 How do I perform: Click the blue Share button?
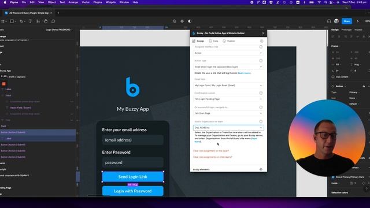click(347, 21)
